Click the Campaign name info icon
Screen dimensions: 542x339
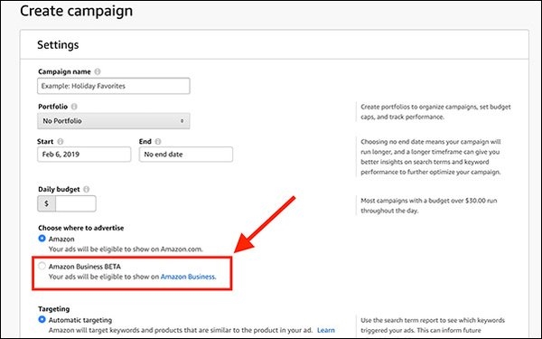click(x=98, y=71)
